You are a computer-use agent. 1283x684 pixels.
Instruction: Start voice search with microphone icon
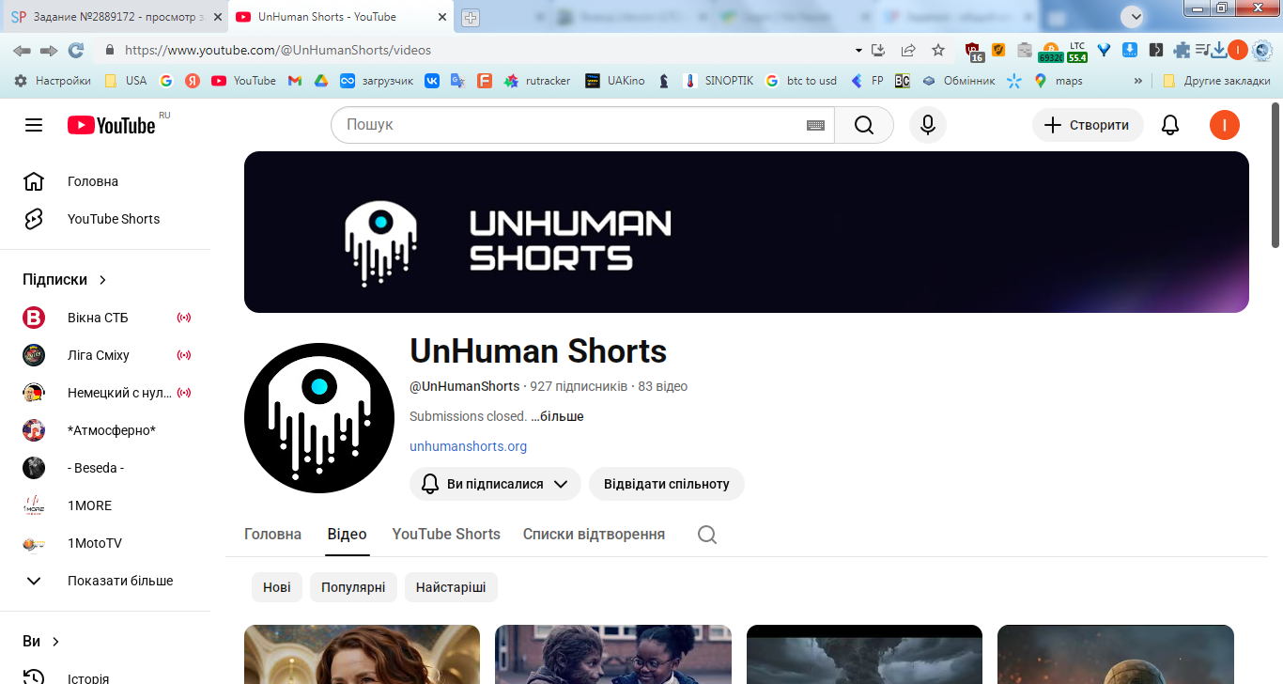pos(928,125)
